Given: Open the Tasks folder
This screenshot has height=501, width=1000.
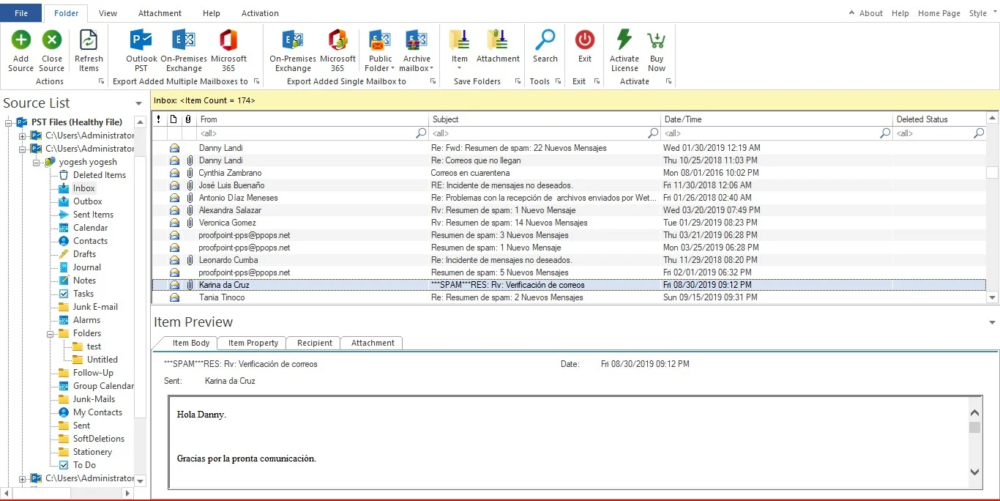Looking at the screenshot, I should 83,294.
